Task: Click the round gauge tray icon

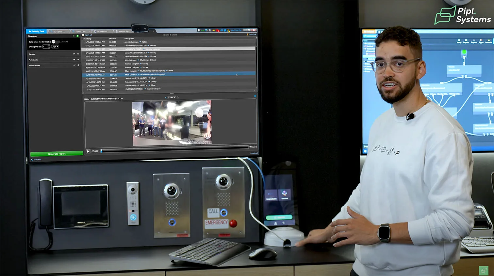Action: 199,30
